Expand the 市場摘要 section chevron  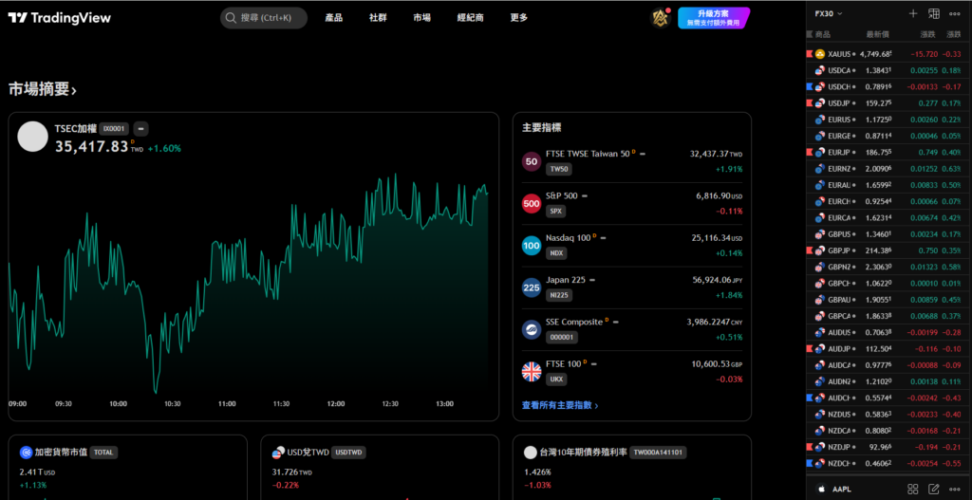[74, 91]
